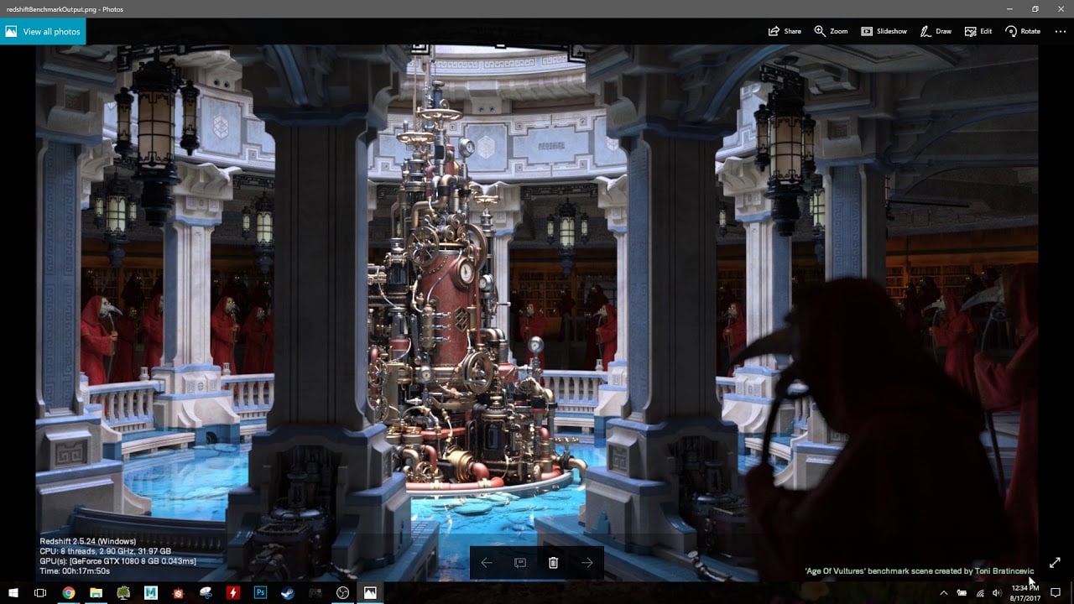Open the clock showing 12:34 PM
Screen dimensions: 1074x604
1024,592
